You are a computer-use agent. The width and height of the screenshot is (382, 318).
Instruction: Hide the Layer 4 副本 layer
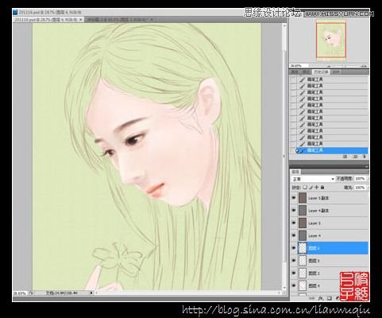(x=294, y=210)
